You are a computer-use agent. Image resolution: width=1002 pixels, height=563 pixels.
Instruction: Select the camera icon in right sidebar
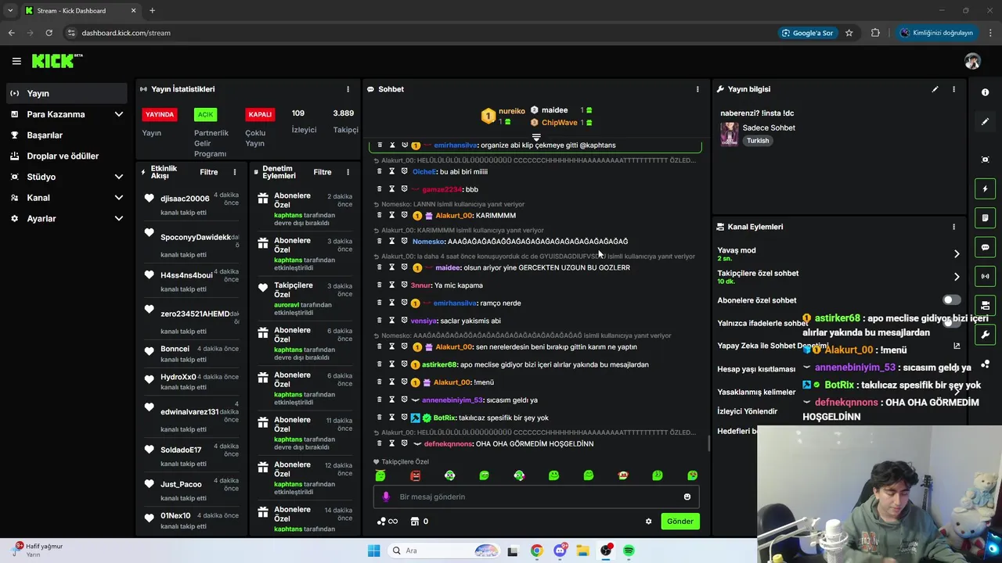(x=985, y=305)
